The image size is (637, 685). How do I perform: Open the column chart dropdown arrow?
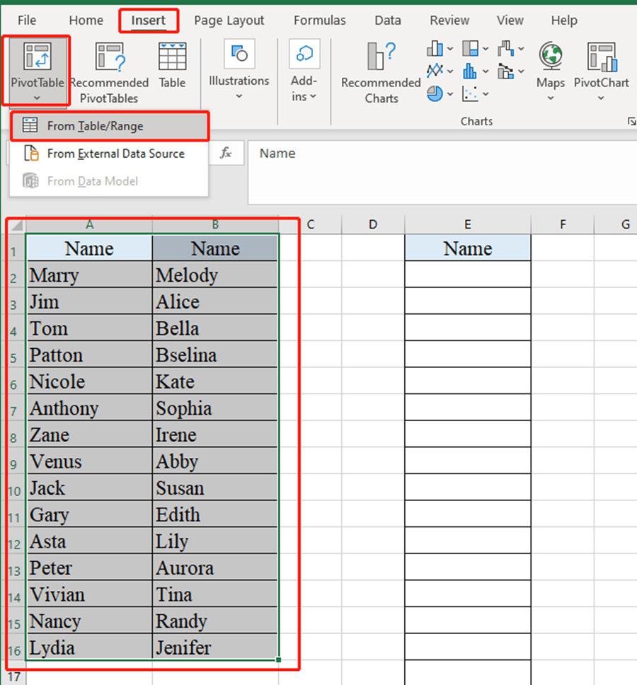click(451, 48)
